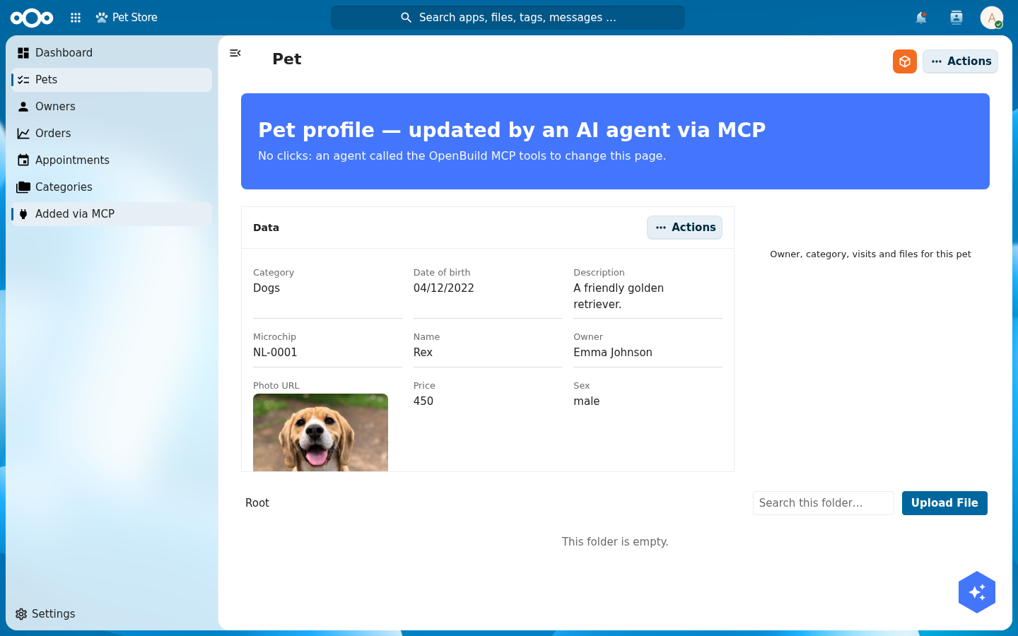Open the Data panel Actions dropdown
The width and height of the screenshot is (1018, 636).
click(684, 228)
